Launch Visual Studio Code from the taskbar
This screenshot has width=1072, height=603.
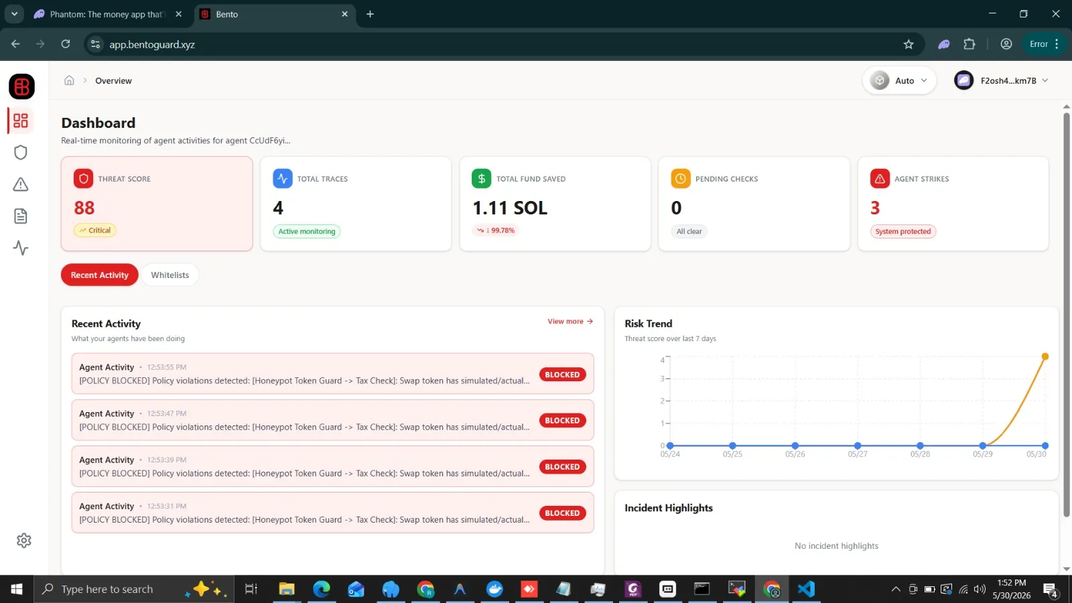pos(806,589)
